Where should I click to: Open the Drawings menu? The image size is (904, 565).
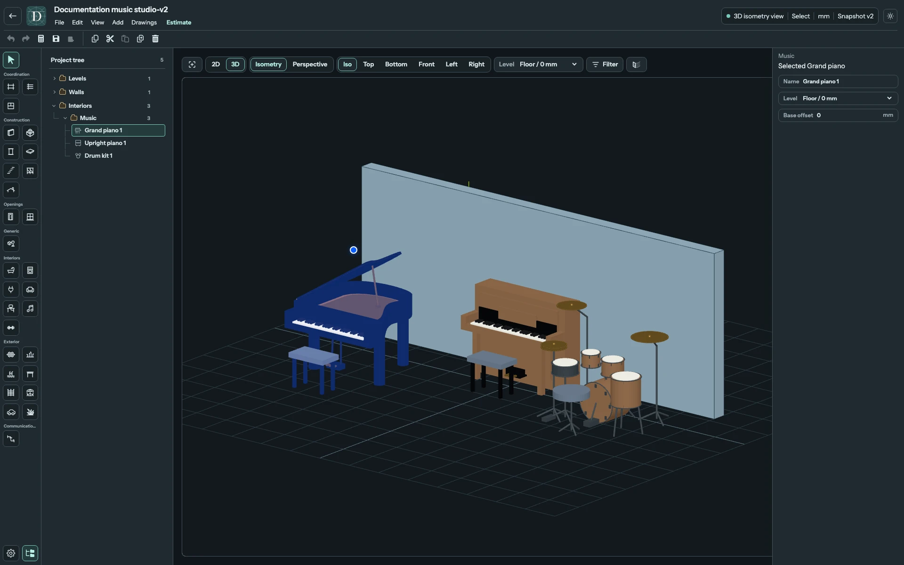[x=144, y=23]
